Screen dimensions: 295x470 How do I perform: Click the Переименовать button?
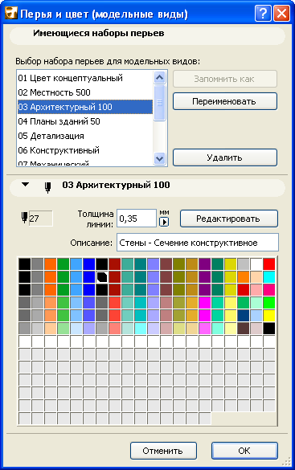(x=225, y=101)
